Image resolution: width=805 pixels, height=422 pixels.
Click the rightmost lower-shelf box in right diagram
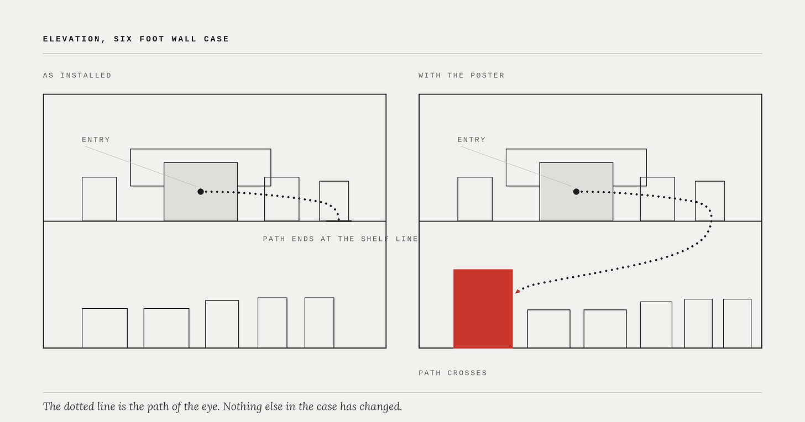pyautogui.click(x=737, y=324)
